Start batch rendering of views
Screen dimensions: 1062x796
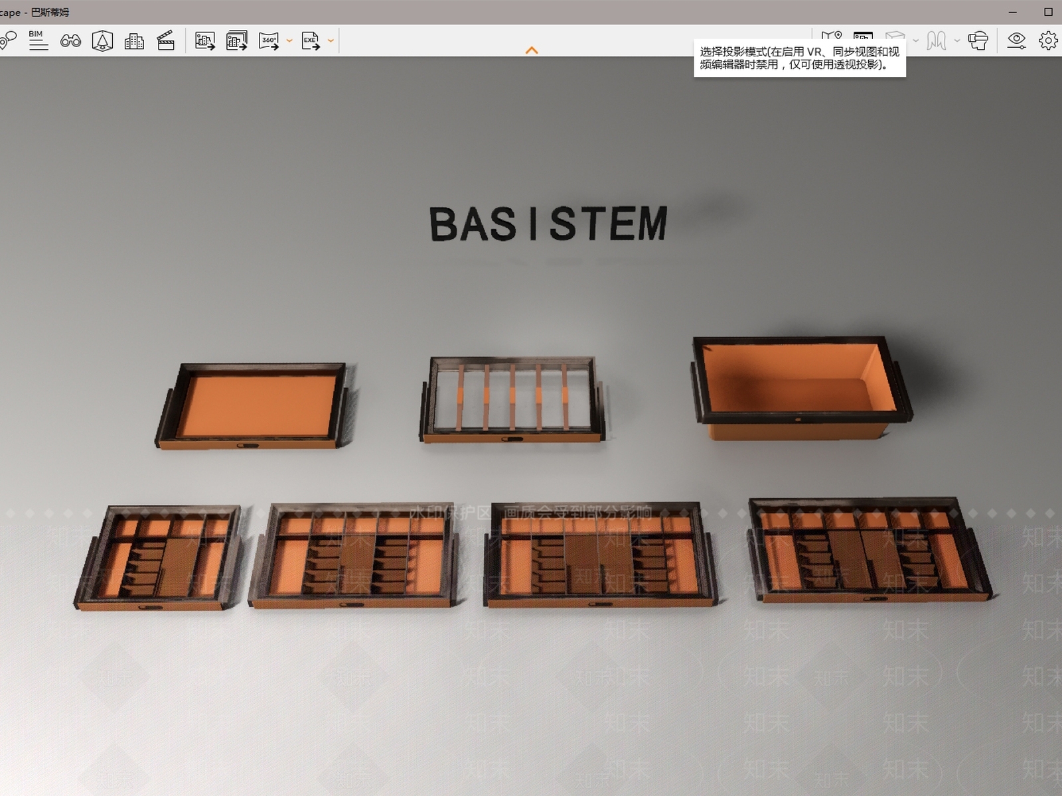(237, 40)
